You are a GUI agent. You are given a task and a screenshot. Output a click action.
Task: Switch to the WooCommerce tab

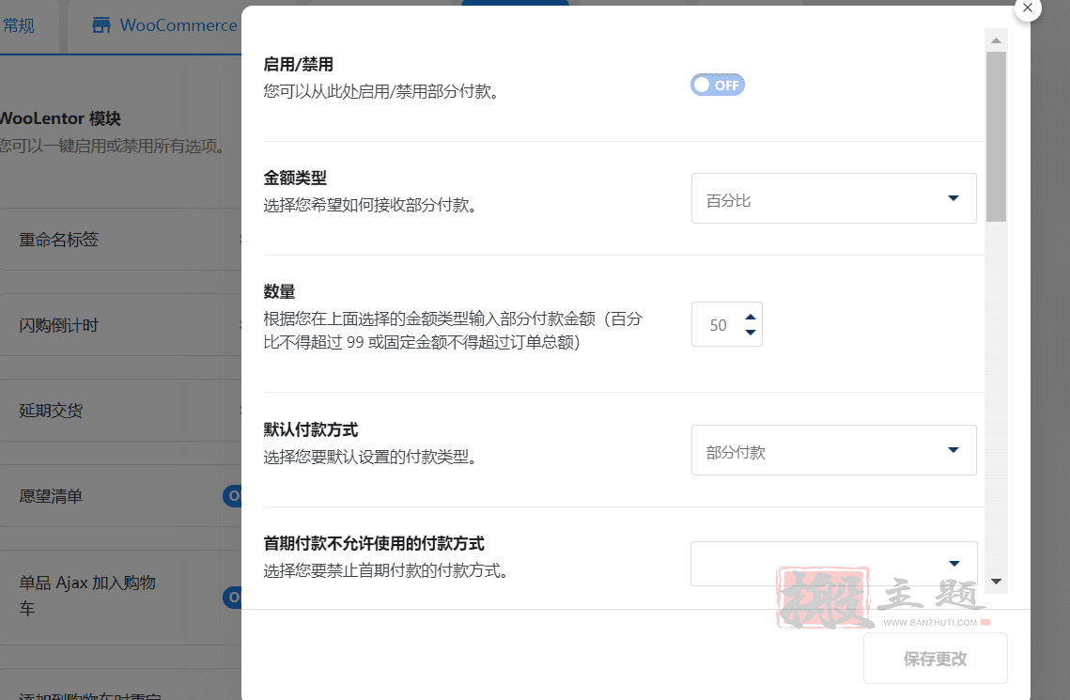pos(163,26)
